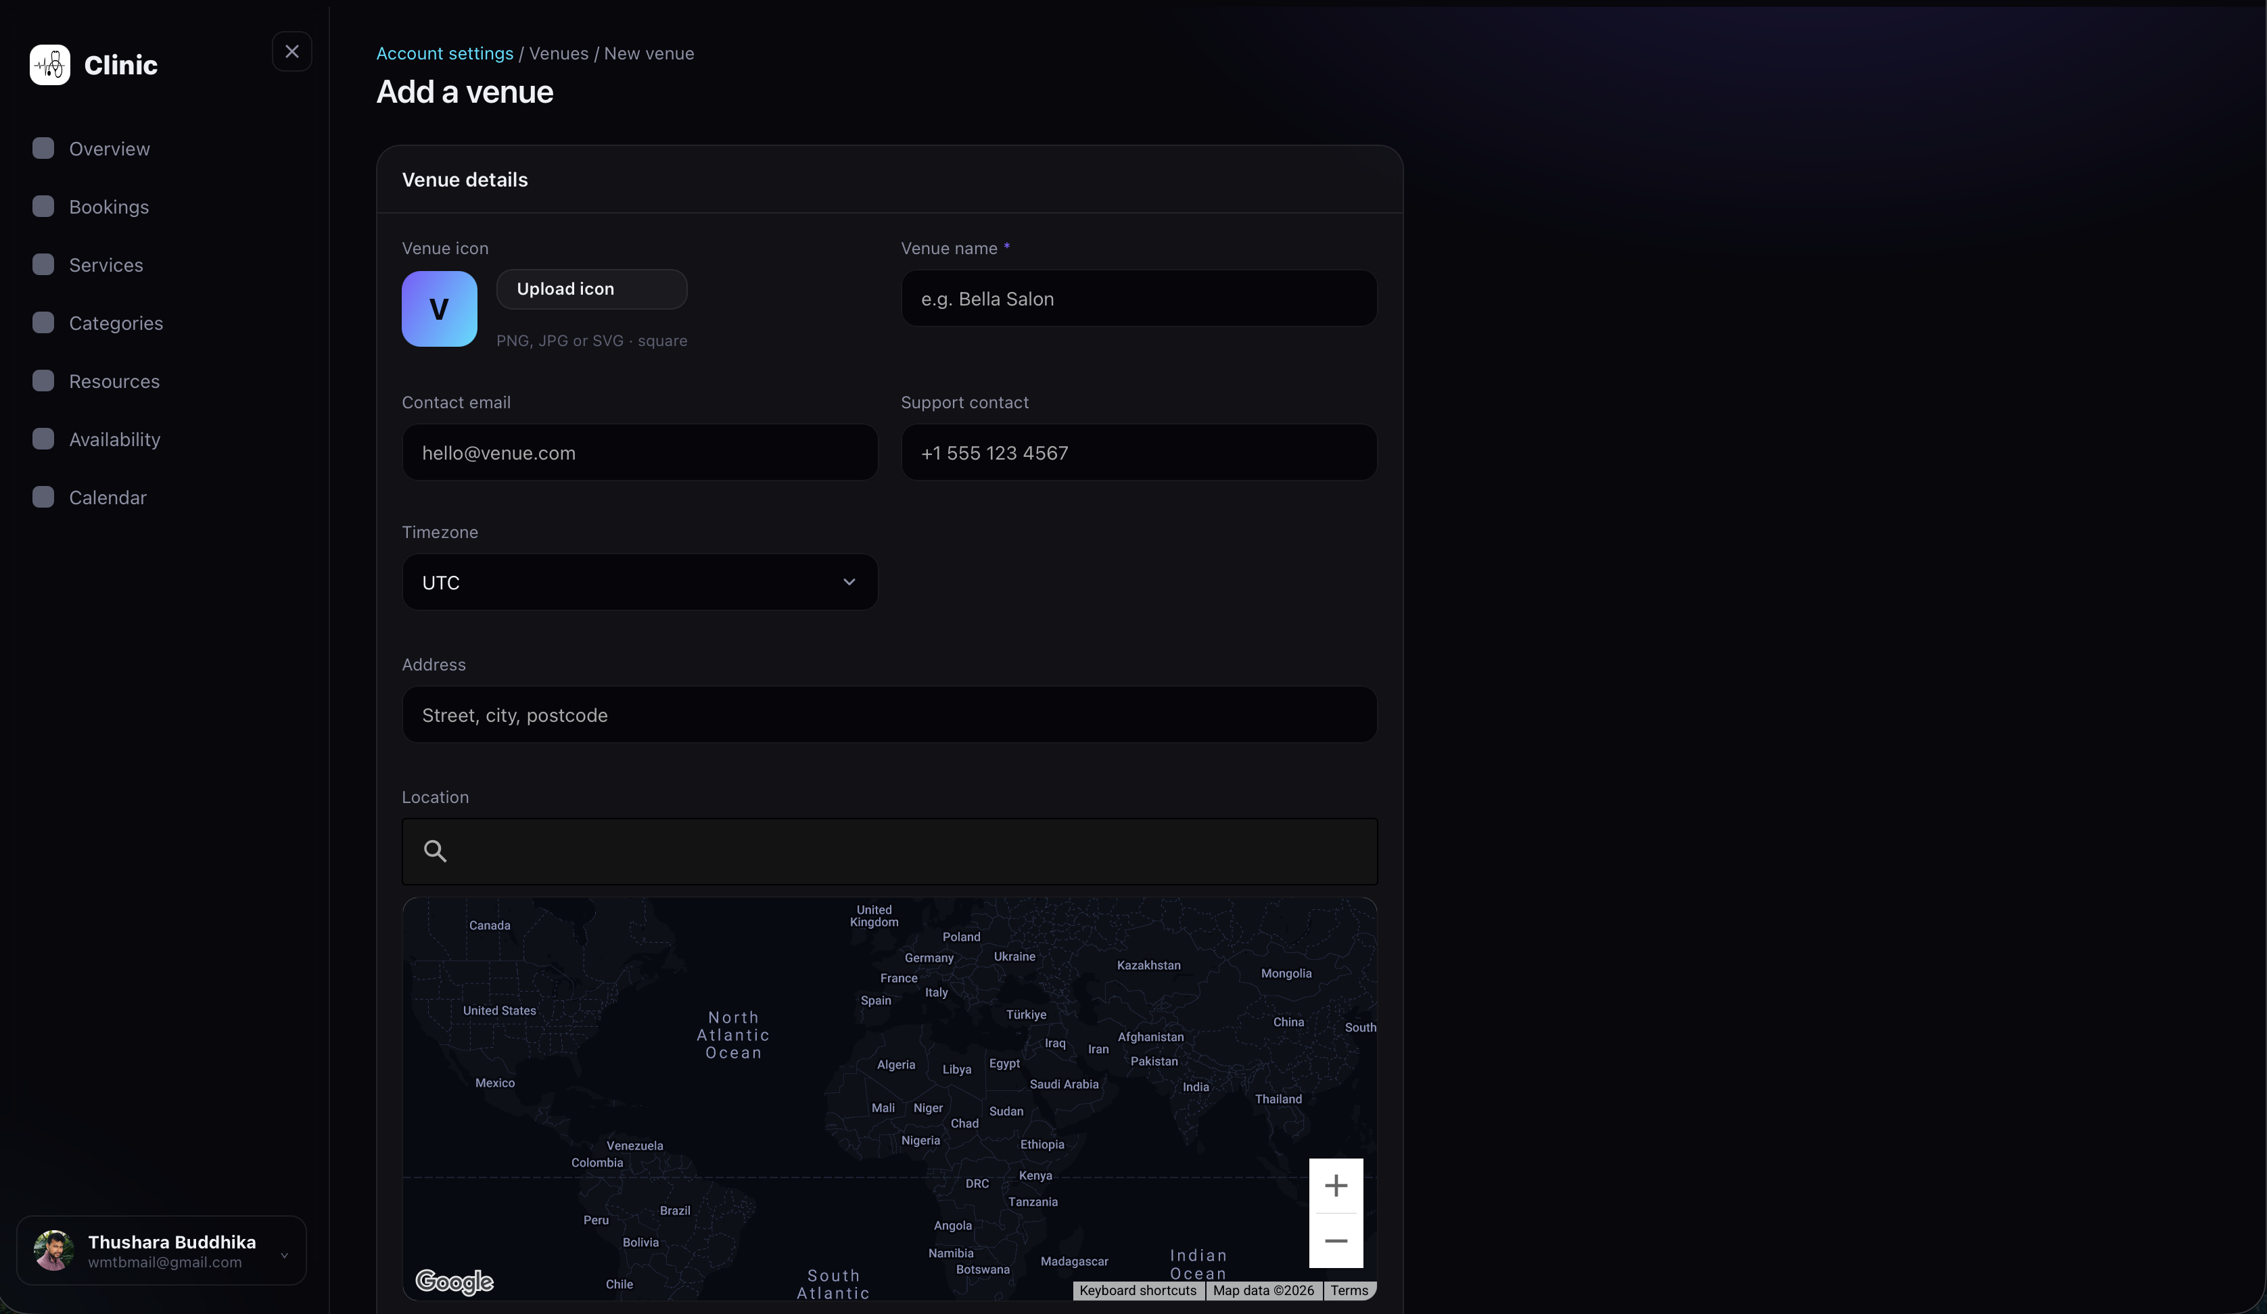Screen dimensions: 2267x1314
Task: Zoom out on the map
Action: [1336, 1240]
